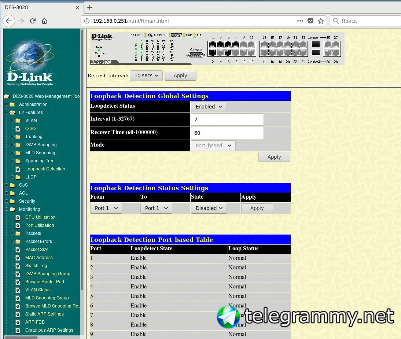Open DES-3028 Web Management Tool root item
Screen dimensions: 401x339
coord(46,96)
